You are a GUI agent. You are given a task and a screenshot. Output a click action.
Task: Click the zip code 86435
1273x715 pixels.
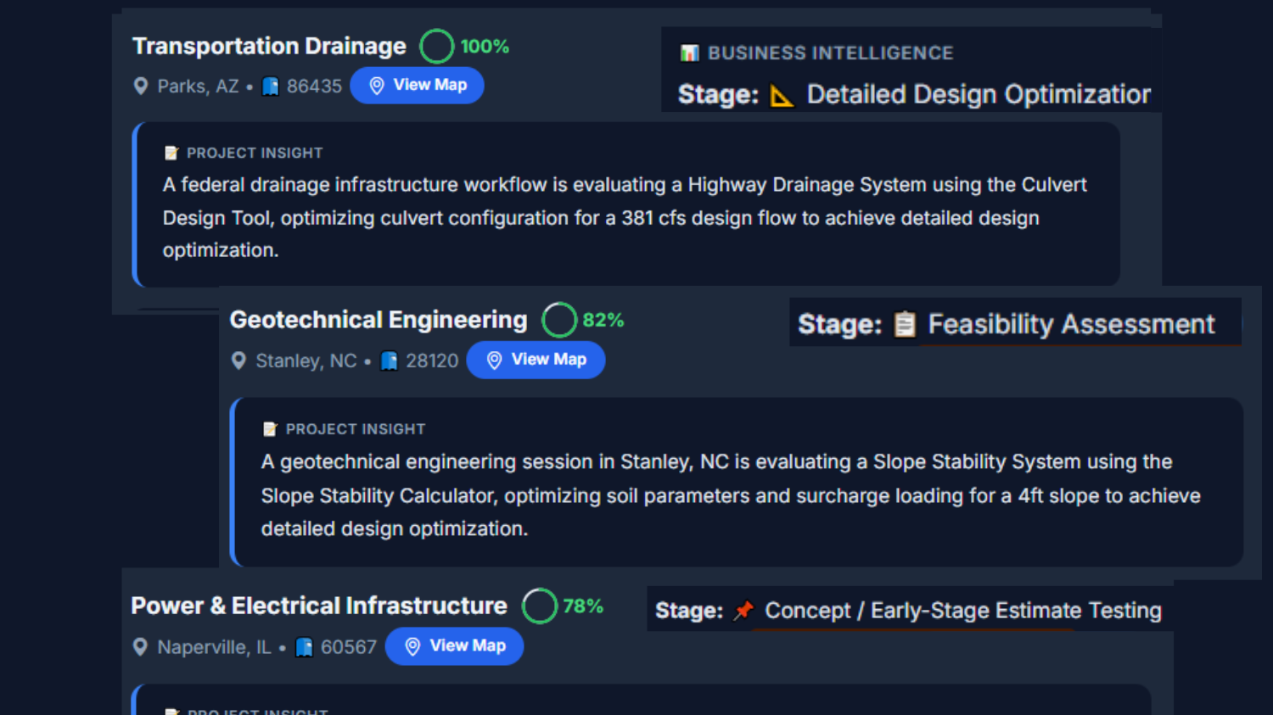tap(314, 87)
